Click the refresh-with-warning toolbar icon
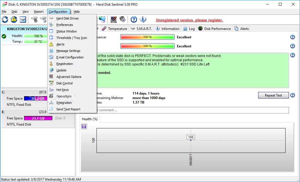300x182 pixels. point(14,19)
